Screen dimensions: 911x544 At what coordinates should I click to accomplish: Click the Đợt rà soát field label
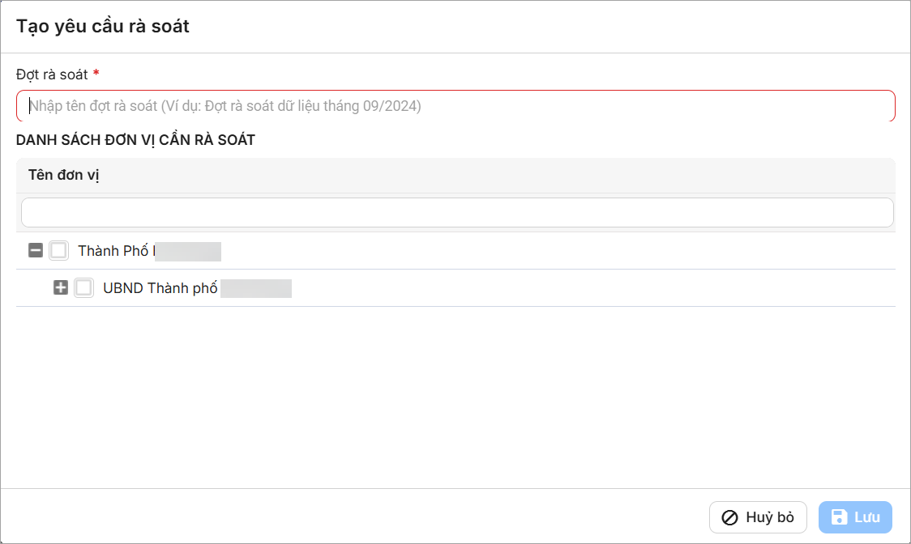click(52, 74)
